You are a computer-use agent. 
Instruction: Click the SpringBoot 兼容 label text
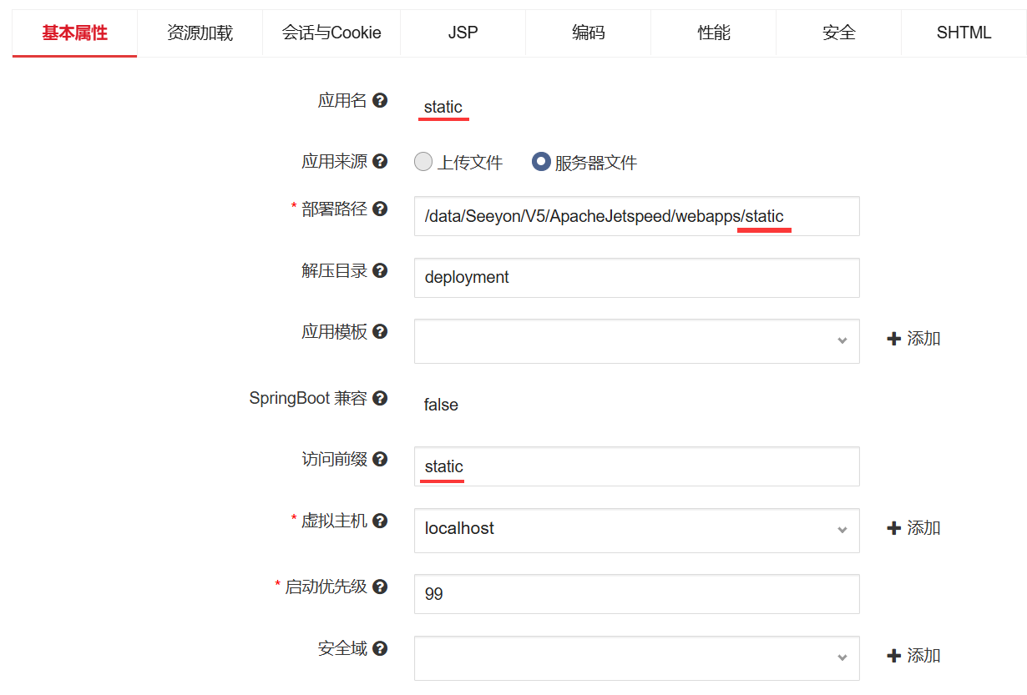pyautogui.click(x=308, y=398)
